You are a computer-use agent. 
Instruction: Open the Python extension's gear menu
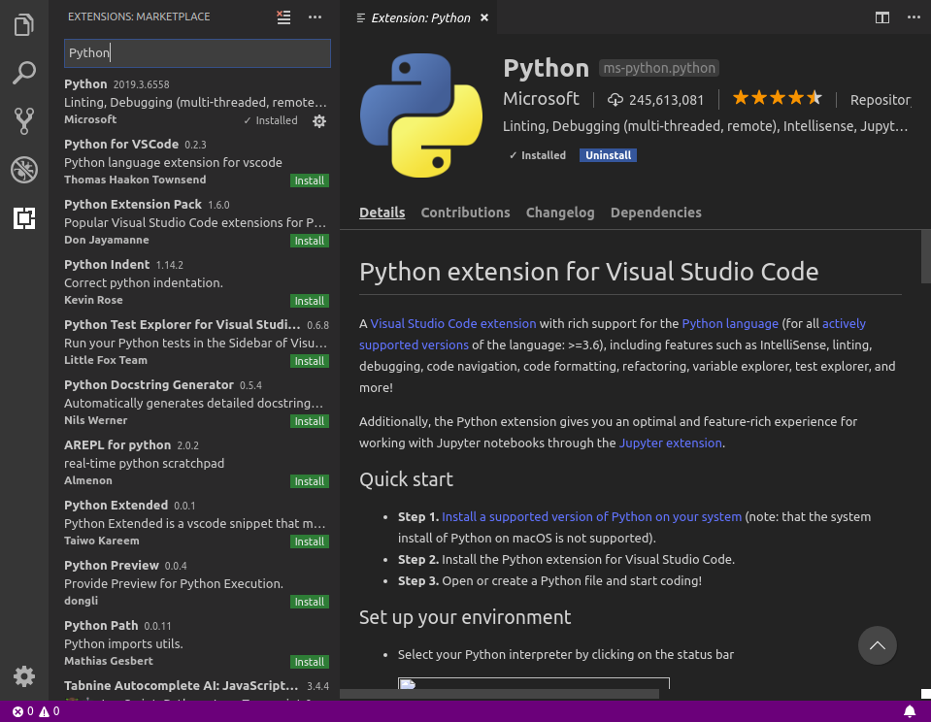[319, 121]
